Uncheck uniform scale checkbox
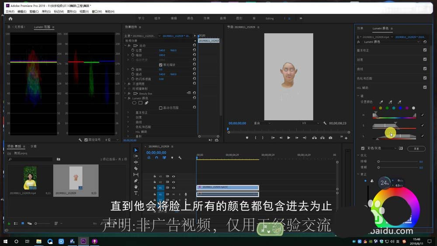Screen dimensions: 437x246 [160, 65]
